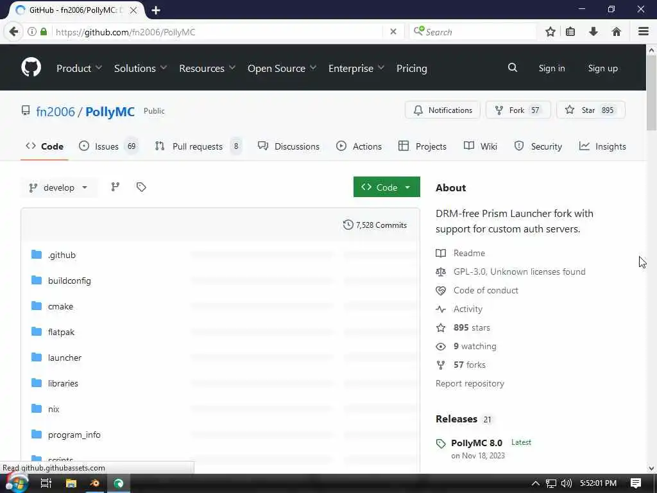The image size is (657, 493).
Task: Fork the repository with the Fork button
Action: coord(518,110)
